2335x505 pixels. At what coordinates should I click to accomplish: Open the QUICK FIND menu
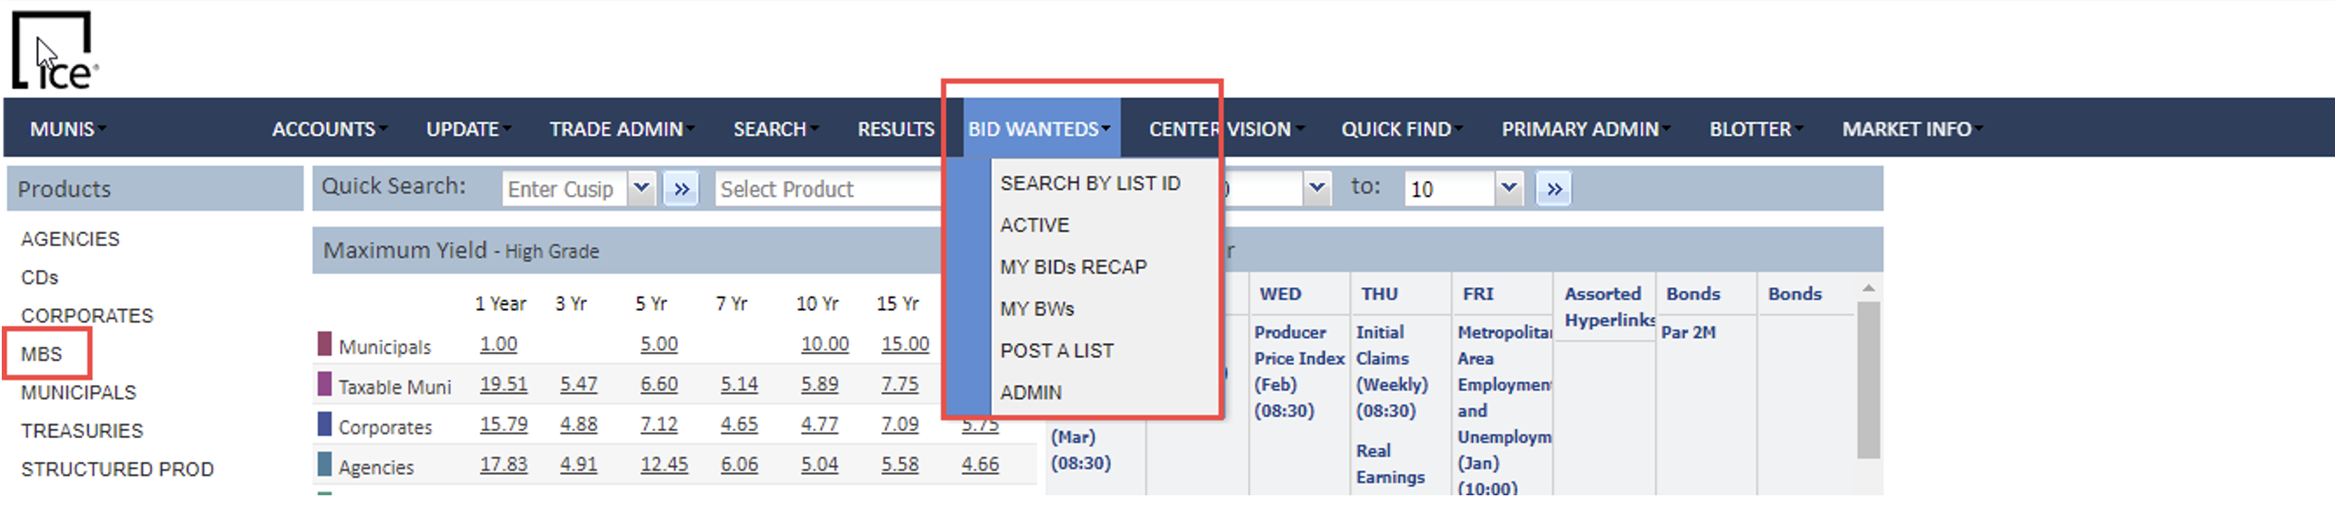tap(1402, 130)
